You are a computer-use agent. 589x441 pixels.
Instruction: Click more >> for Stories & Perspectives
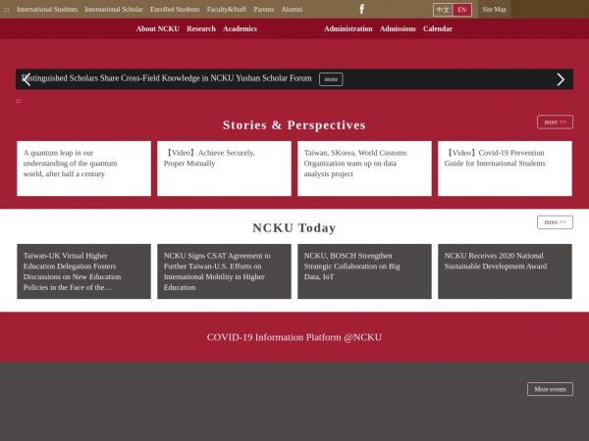[x=555, y=122]
